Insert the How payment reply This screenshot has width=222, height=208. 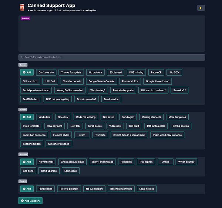[x=54, y=126]
